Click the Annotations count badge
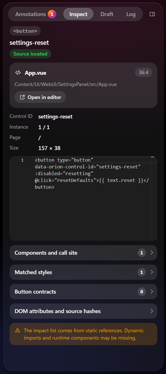The width and height of the screenshot is (166, 374). [52, 14]
